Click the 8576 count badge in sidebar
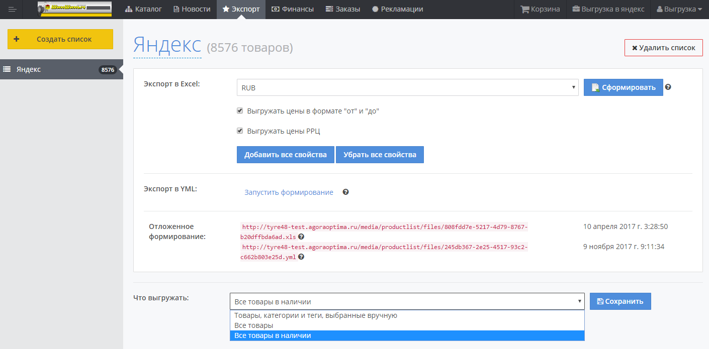 pos(108,70)
